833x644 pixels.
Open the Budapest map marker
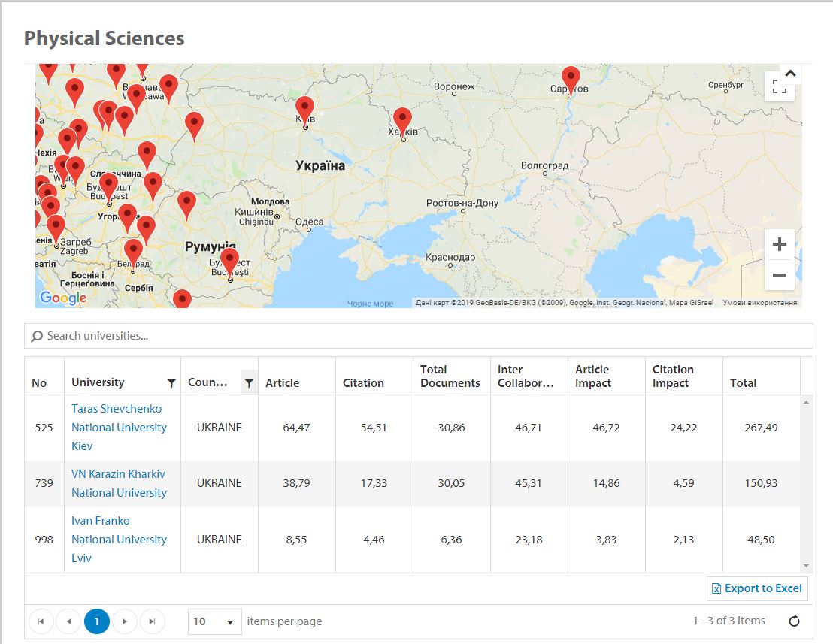coord(109,187)
